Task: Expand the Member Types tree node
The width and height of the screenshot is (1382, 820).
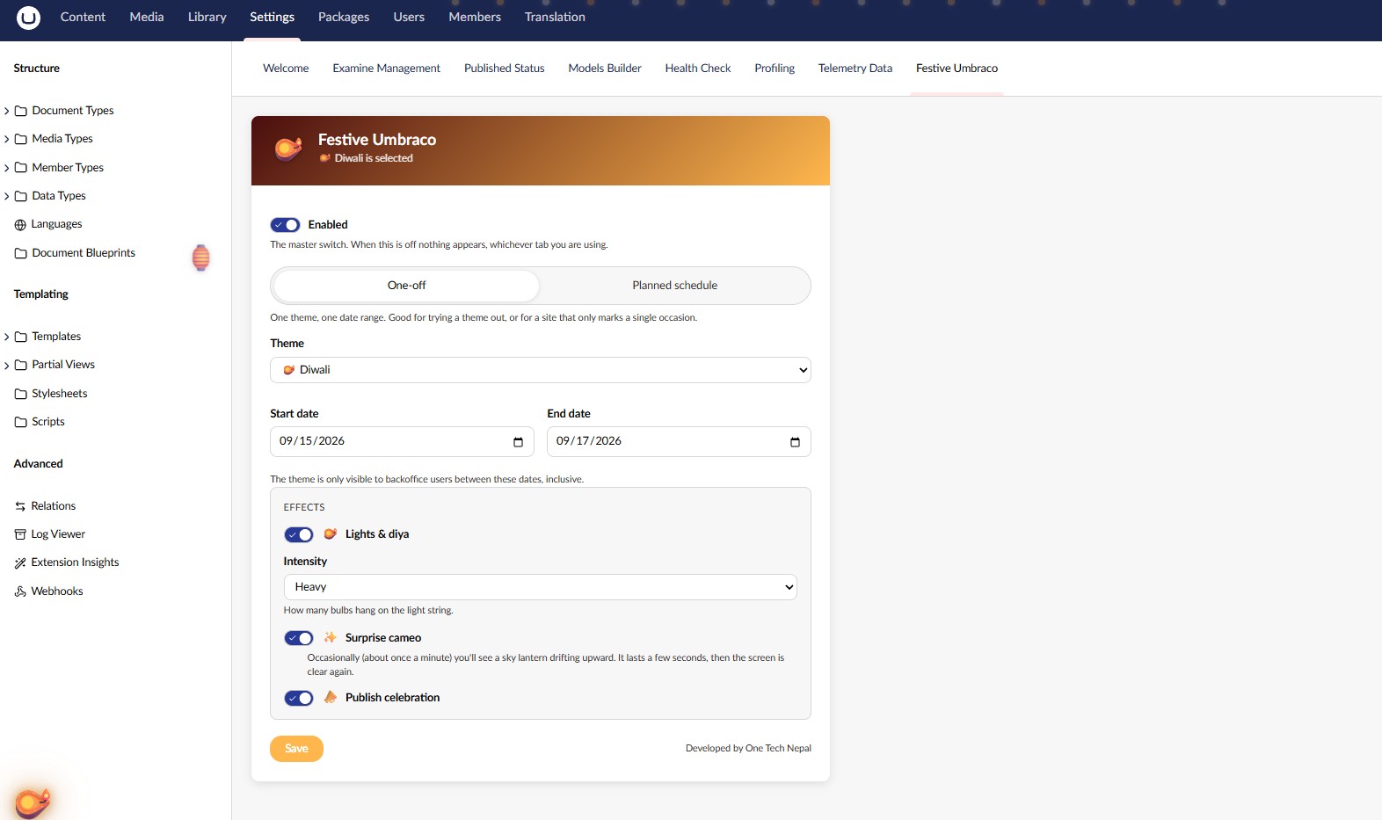Action: coord(7,168)
